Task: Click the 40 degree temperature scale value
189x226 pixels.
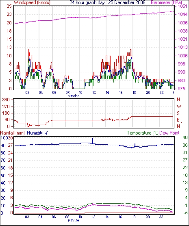Action: tap(185, 137)
